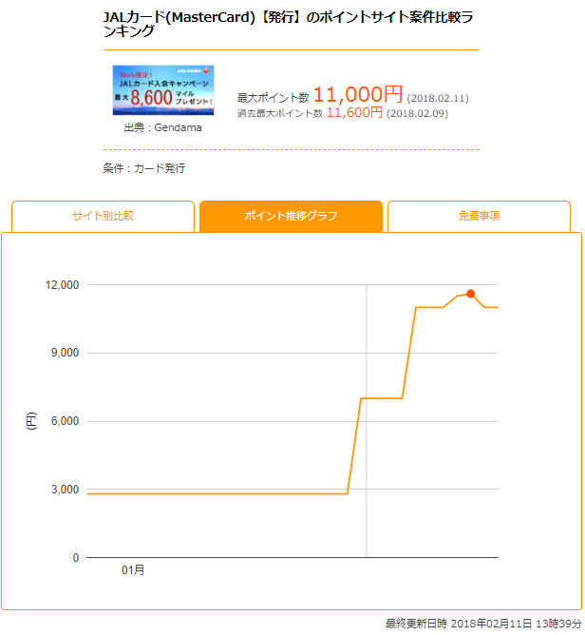Click the 11,000円 max points value
Viewport: 585px width, 635px height.
pyautogui.click(x=358, y=95)
